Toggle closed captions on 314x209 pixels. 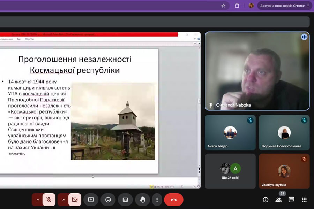click(125, 200)
